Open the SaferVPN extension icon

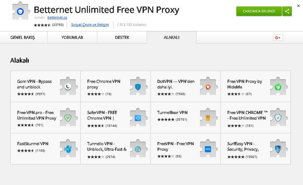(x=138, y=117)
